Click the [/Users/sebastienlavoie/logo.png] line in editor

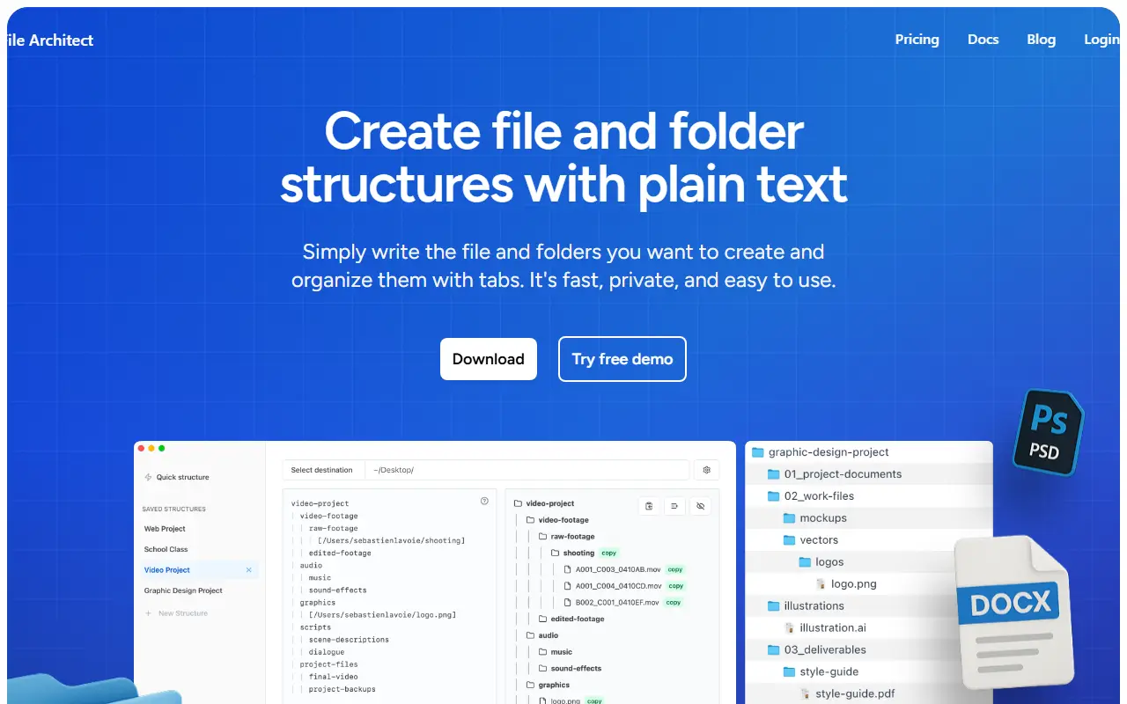click(382, 615)
